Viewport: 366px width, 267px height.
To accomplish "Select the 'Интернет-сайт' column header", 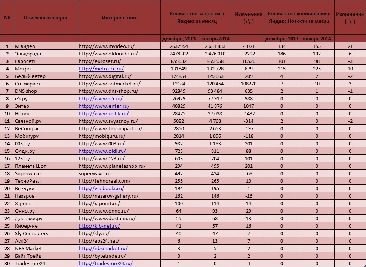I will click(x=119, y=18).
